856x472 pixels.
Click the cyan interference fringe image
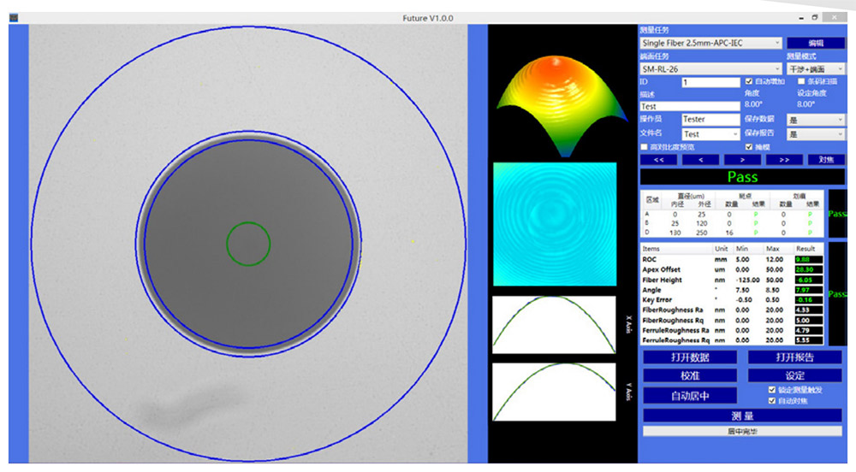click(x=555, y=225)
